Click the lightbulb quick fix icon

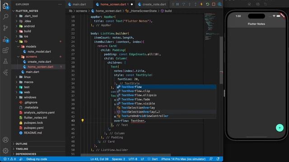pyautogui.click(x=83, y=121)
